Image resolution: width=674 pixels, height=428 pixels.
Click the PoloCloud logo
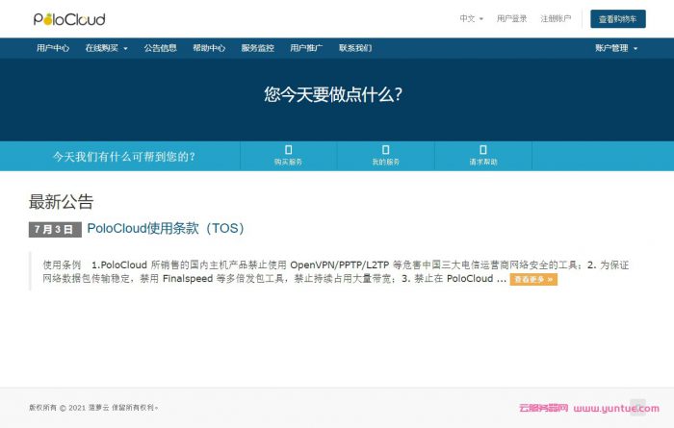pos(69,19)
